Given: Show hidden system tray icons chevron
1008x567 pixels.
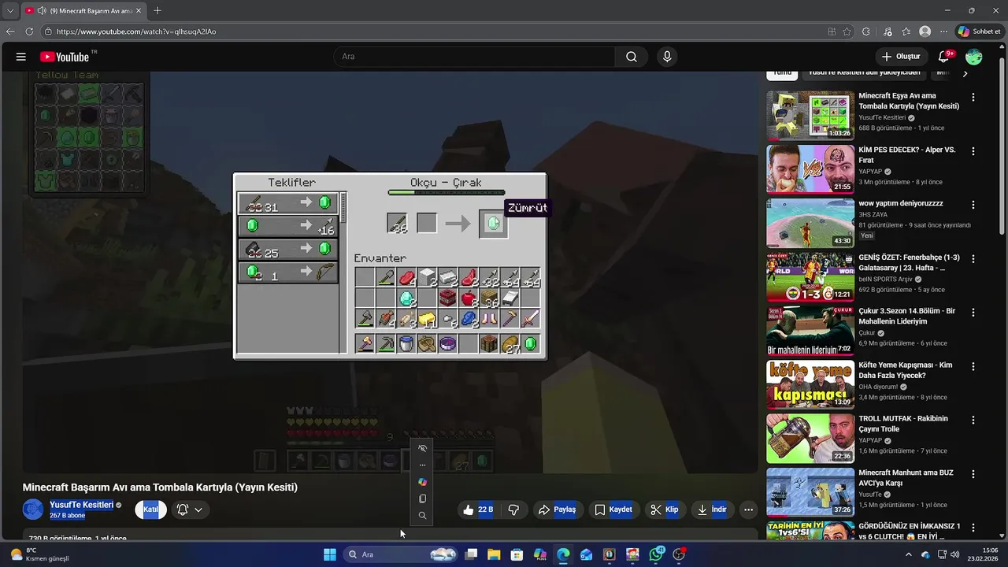Looking at the screenshot, I should [x=908, y=554].
